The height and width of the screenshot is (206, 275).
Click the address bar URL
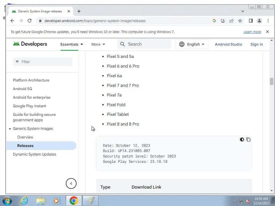[x=95, y=21]
